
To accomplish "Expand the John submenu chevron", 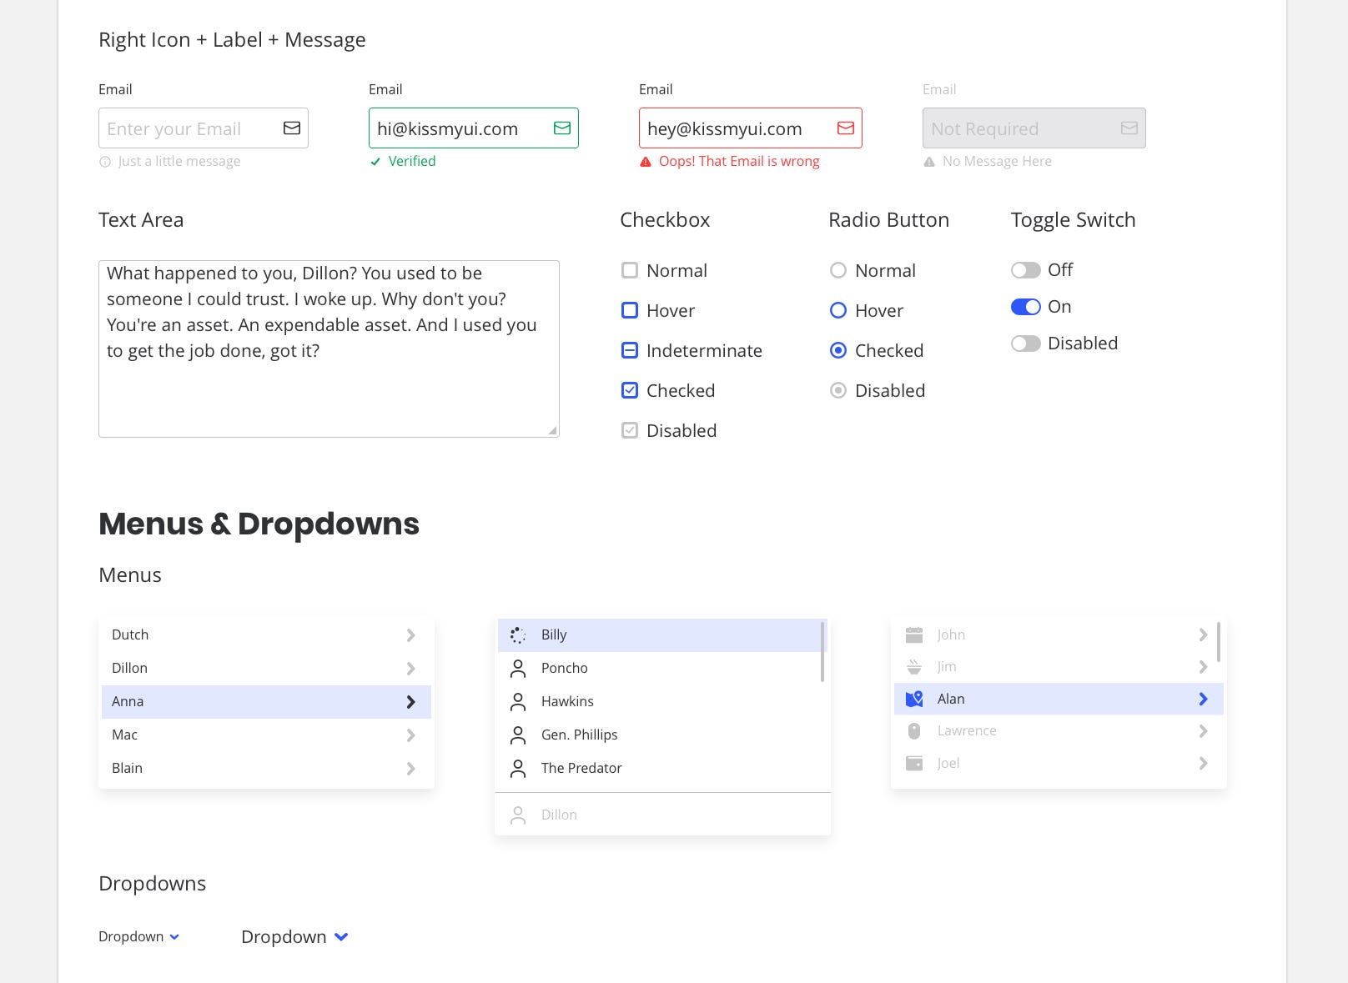I will [x=1203, y=635].
